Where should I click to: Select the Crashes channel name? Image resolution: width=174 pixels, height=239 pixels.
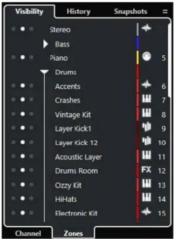(x=68, y=100)
